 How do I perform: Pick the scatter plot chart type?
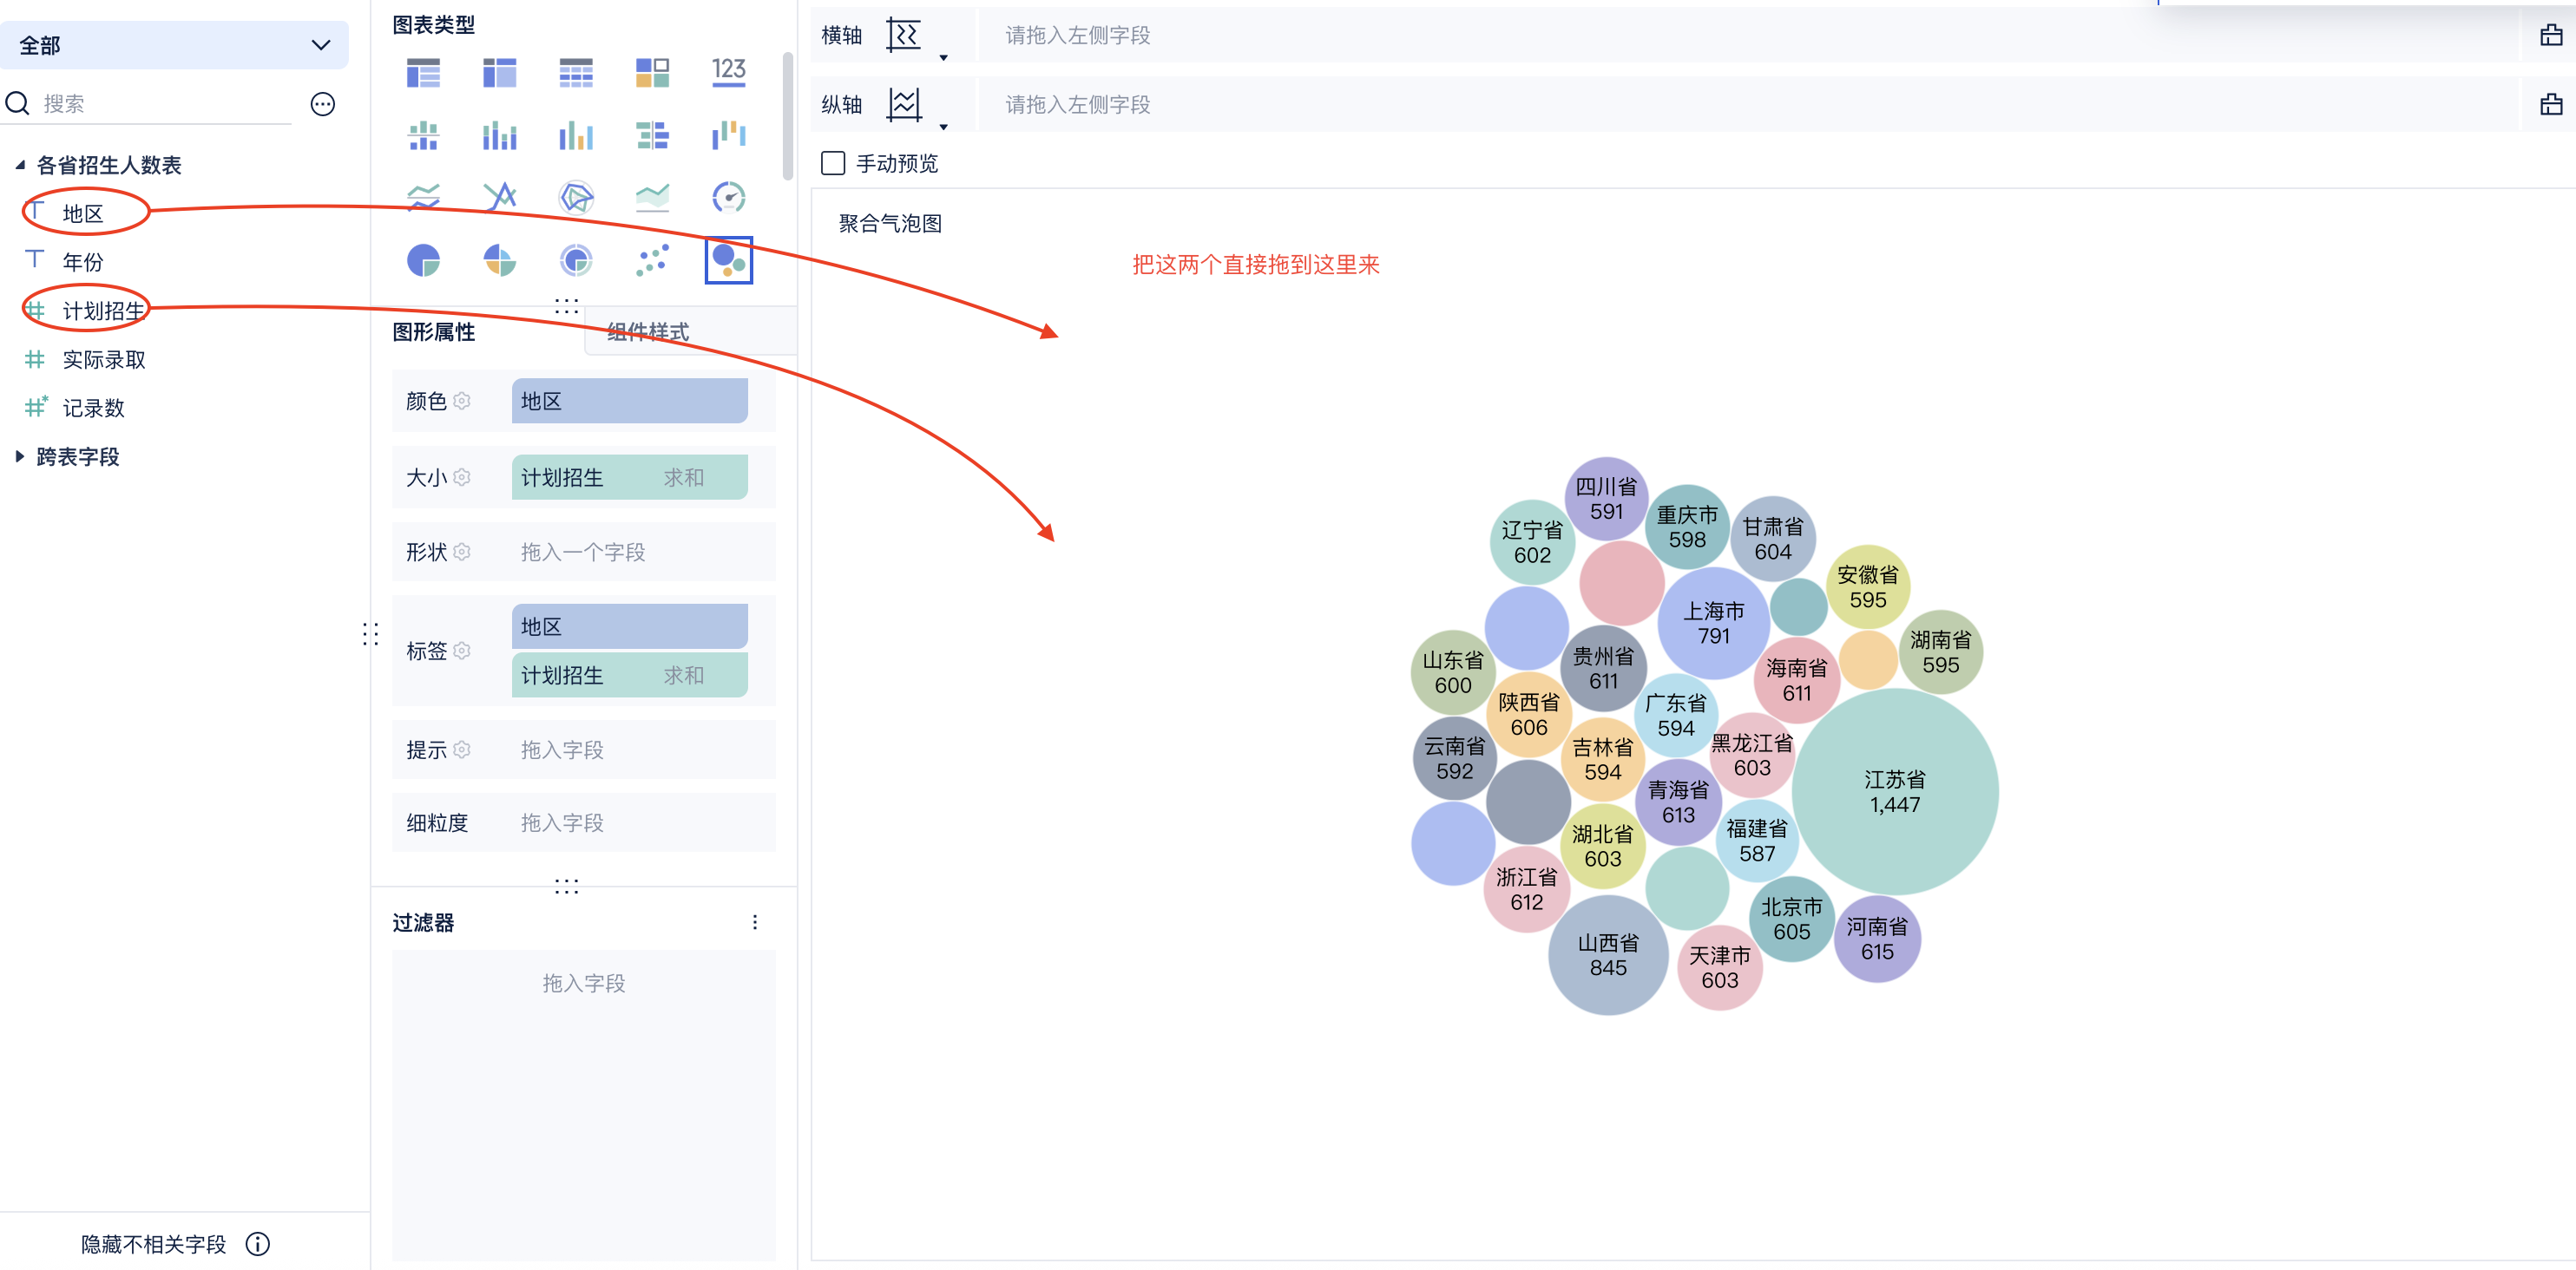pyautogui.click(x=652, y=261)
